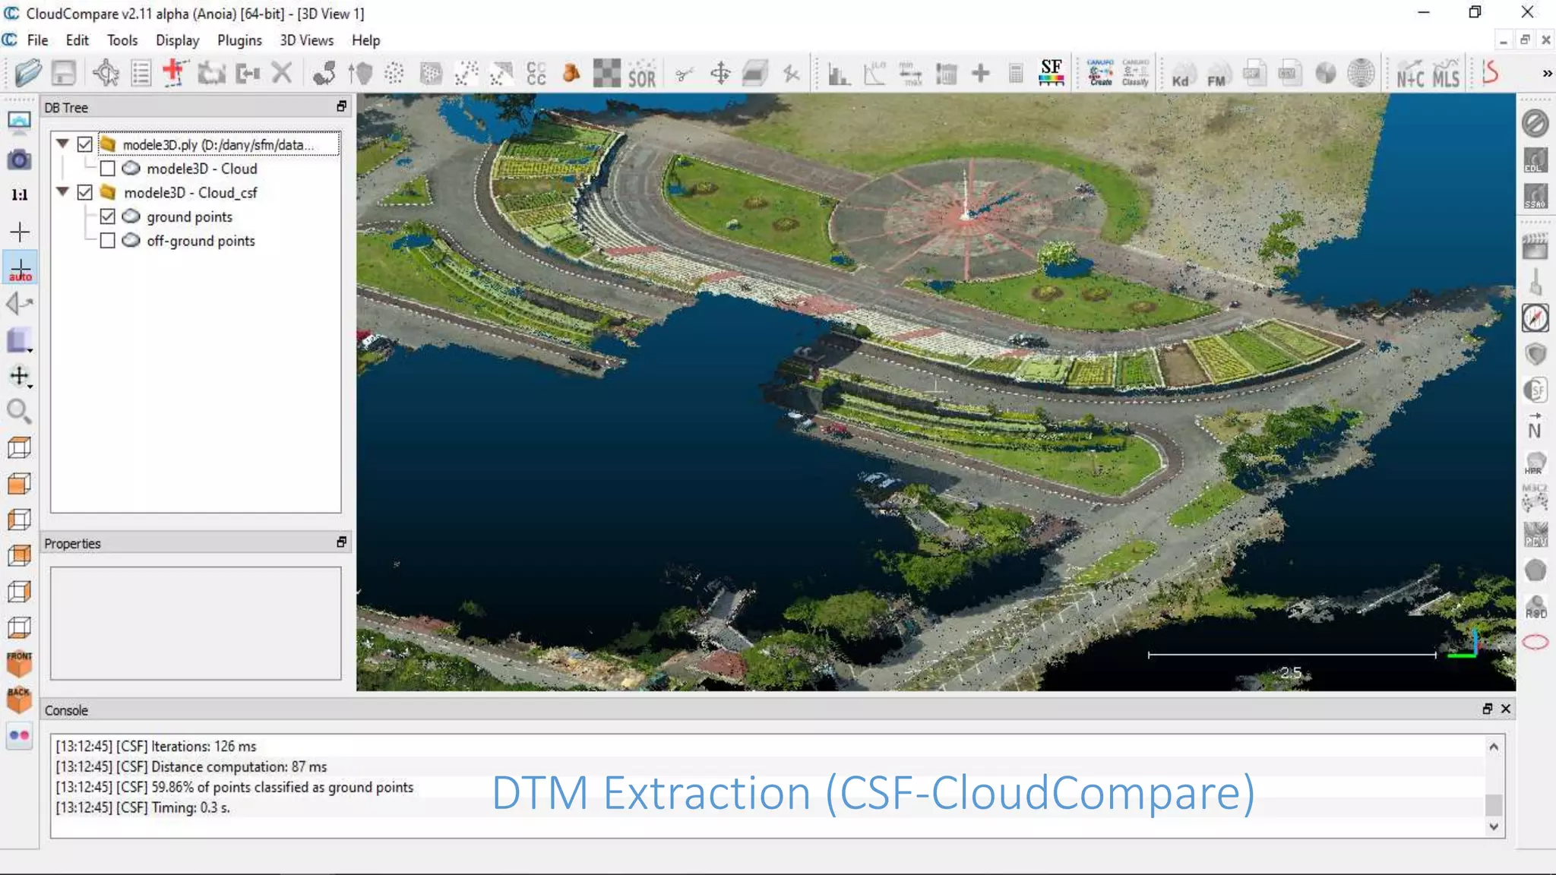
Task: Click the Merge entities icon
Action: click(248, 73)
